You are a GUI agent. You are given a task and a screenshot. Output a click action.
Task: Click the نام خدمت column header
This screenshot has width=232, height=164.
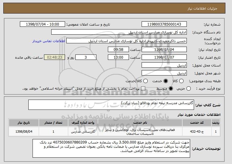[x=140, y=123]
